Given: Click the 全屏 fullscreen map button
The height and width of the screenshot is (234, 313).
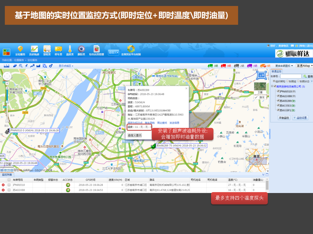Looking at the screenshot, I should (261, 75).
